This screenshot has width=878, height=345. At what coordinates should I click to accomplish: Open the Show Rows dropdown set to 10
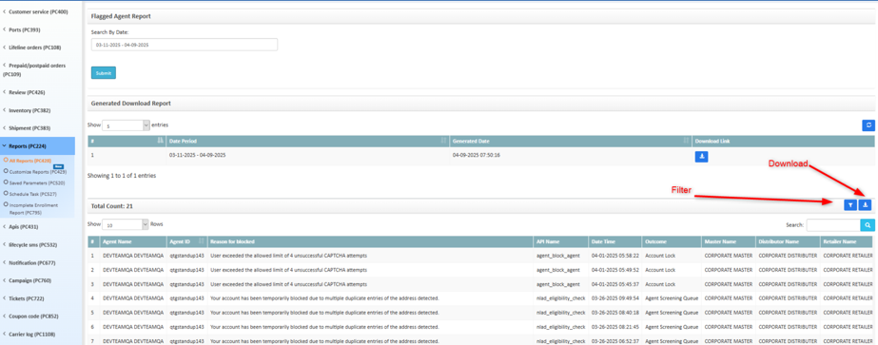(126, 224)
